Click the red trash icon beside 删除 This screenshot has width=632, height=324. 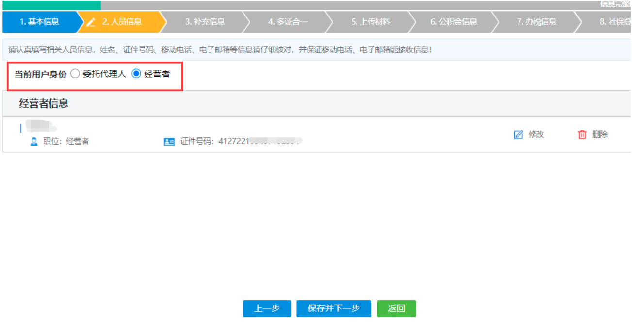pos(582,134)
